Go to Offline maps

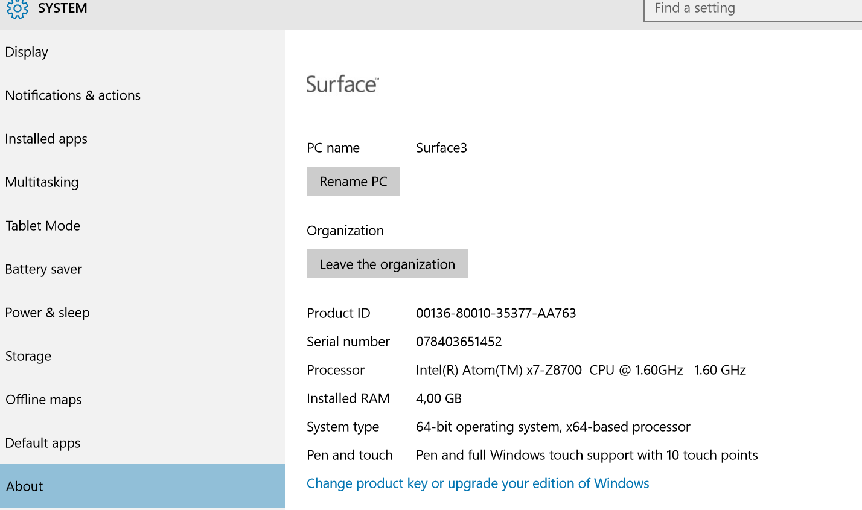pyautogui.click(x=43, y=400)
